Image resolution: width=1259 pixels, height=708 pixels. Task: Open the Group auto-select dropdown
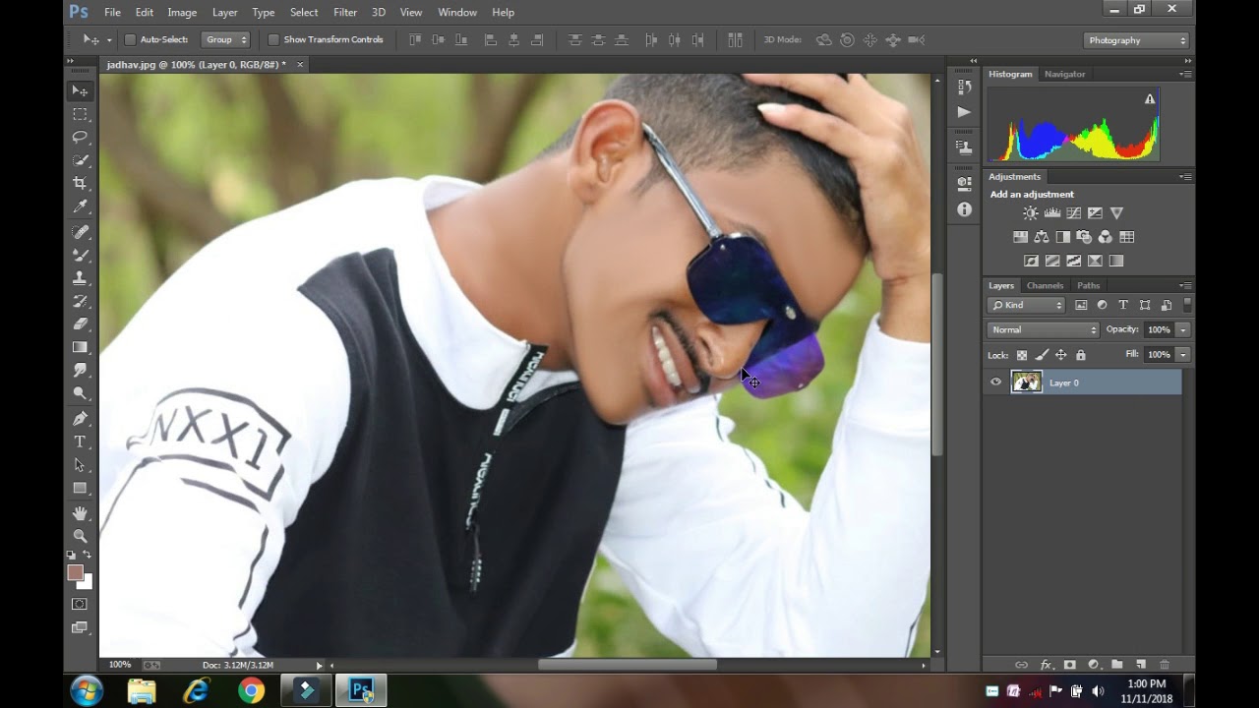coord(225,39)
